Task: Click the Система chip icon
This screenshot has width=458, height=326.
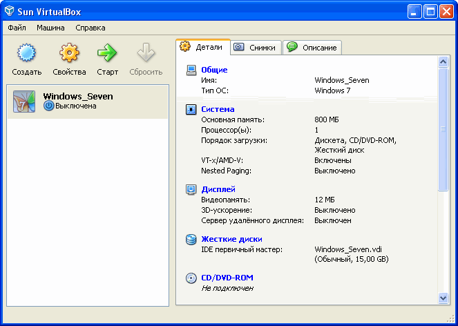Action: tap(191, 109)
